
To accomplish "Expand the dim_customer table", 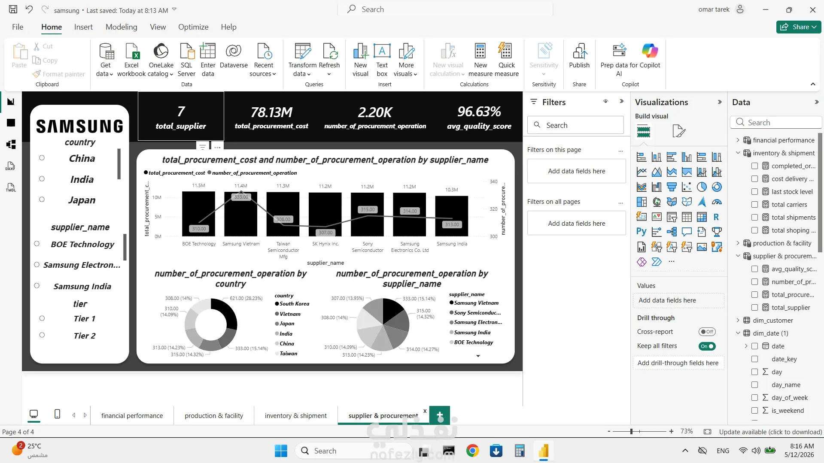I will click(738, 321).
